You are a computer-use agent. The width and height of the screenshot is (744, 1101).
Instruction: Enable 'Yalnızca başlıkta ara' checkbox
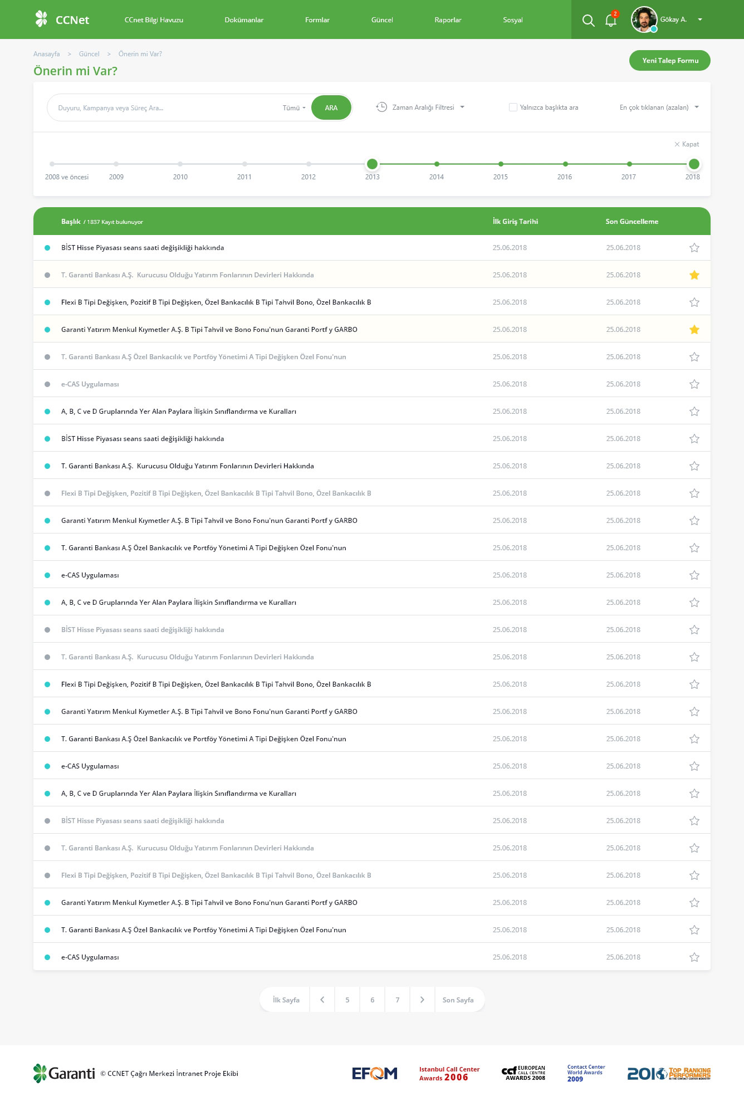pyautogui.click(x=513, y=107)
